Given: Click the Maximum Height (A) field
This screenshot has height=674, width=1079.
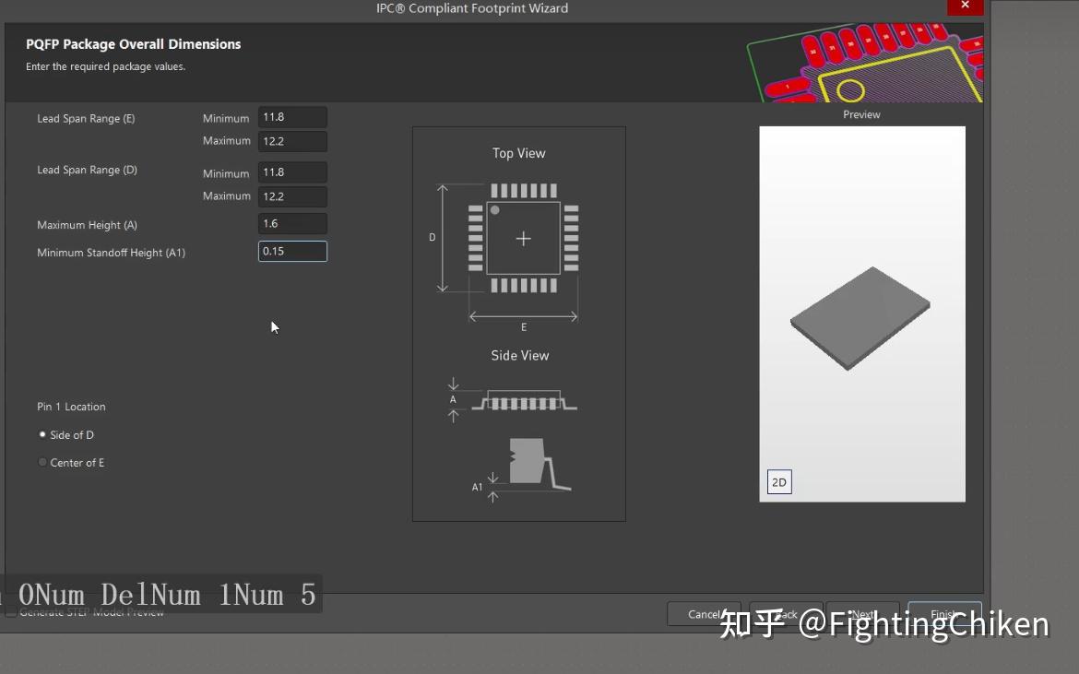Looking at the screenshot, I should [292, 224].
